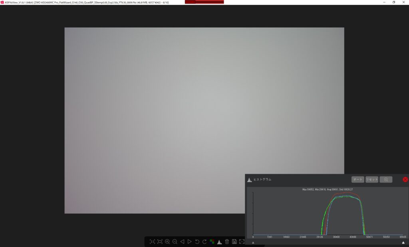
Task: Click the histogram magnifier zoom button
Action: click(x=386, y=180)
